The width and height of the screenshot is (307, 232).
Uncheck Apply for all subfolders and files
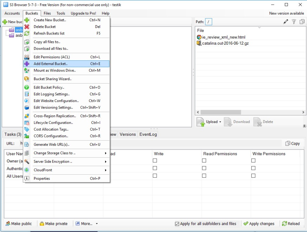click(177, 224)
